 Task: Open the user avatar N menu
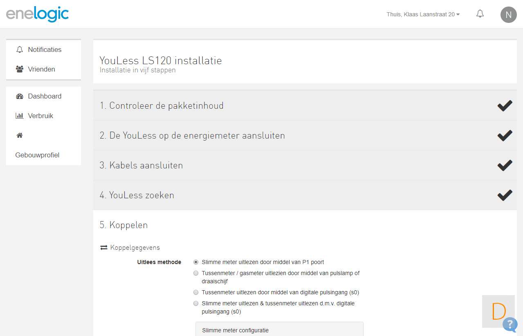point(508,15)
